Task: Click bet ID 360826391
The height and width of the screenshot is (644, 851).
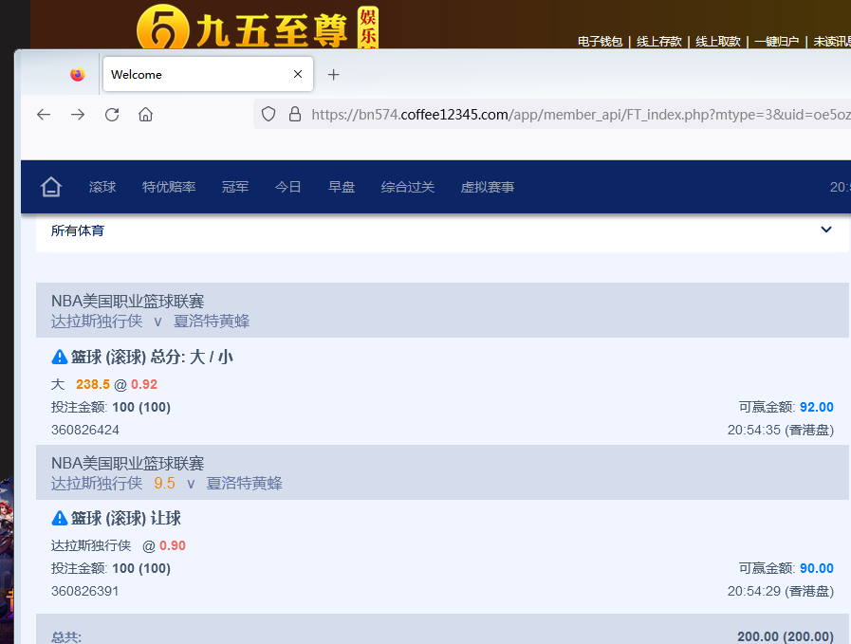Action: [84, 592]
